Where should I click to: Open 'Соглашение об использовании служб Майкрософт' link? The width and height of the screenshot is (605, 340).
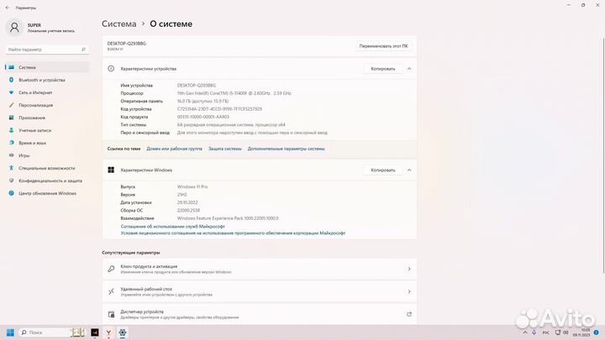click(x=172, y=227)
